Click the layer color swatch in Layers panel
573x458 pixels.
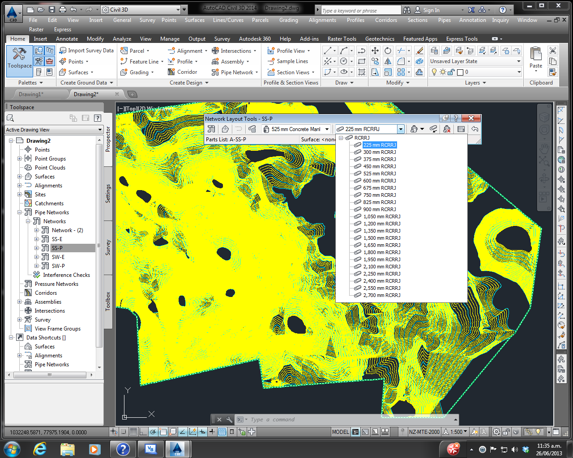click(x=460, y=72)
